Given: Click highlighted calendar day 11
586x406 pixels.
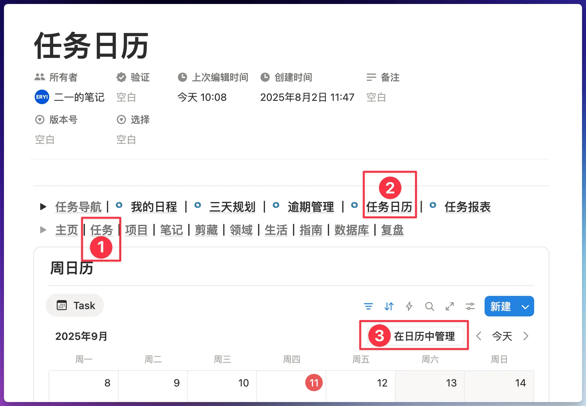Looking at the screenshot, I should [x=314, y=383].
